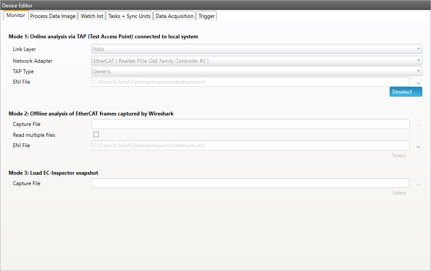Expand the TAP Type dropdown
The height and width of the screenshot is (271, 431).
tap(256, 71)
